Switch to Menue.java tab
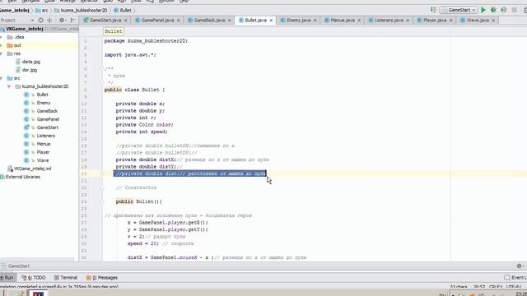The width and height of the screenshot is (527, 296). tap(343, 20)
